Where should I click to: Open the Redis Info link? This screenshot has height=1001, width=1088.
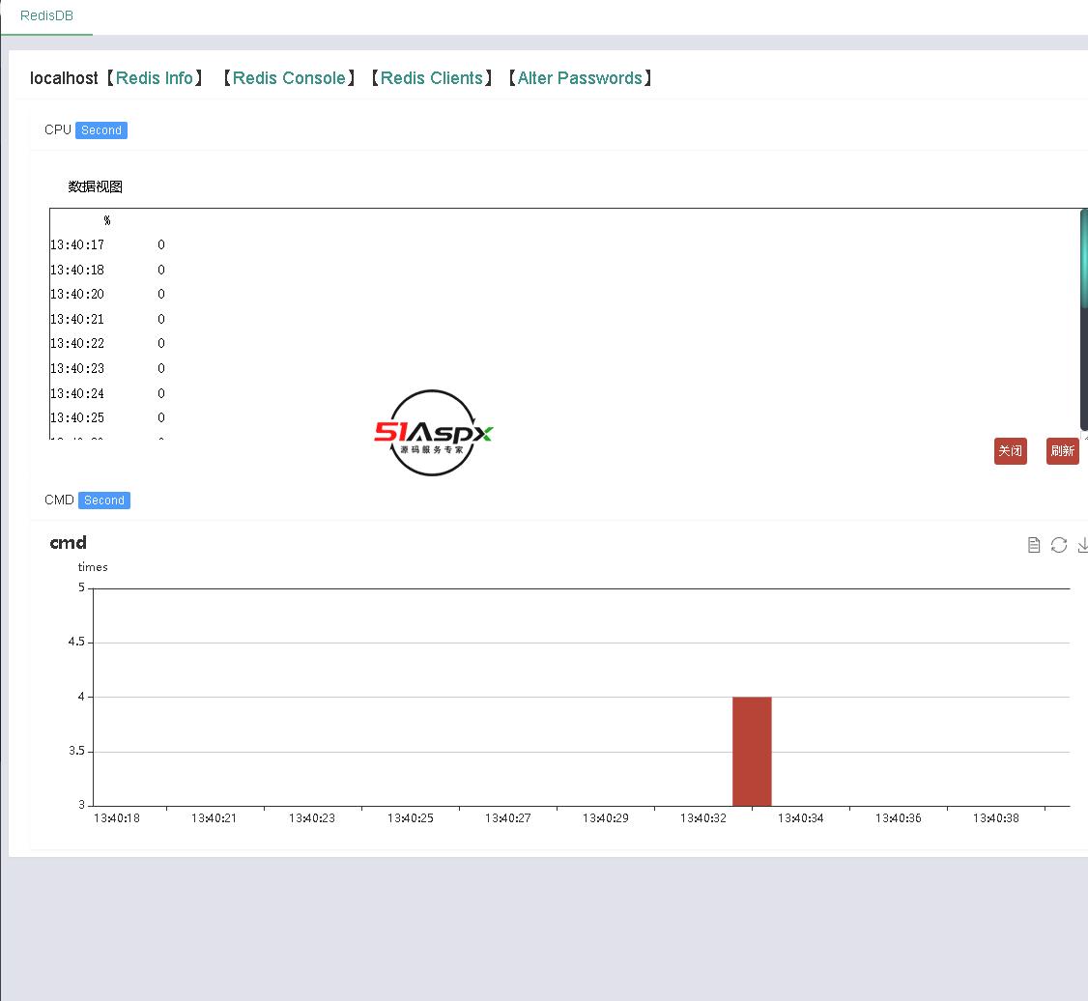click(x=155, y=78)
